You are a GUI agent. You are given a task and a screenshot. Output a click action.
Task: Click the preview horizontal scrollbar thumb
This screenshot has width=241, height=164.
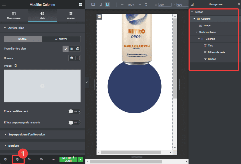point(131,152)
